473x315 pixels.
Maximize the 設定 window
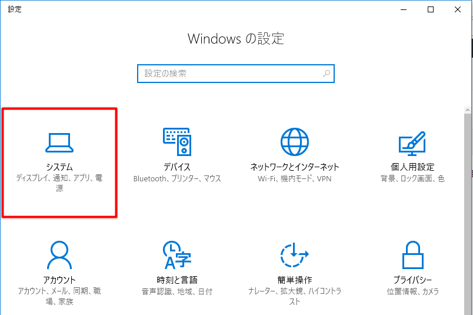(431, 9)
